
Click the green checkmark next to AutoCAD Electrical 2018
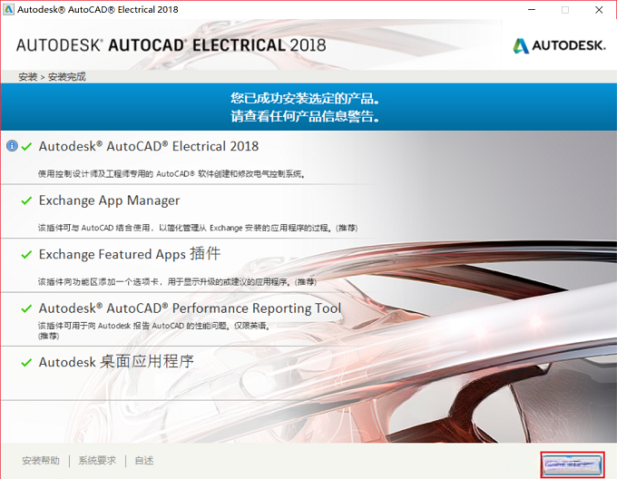tap(26, 147)
